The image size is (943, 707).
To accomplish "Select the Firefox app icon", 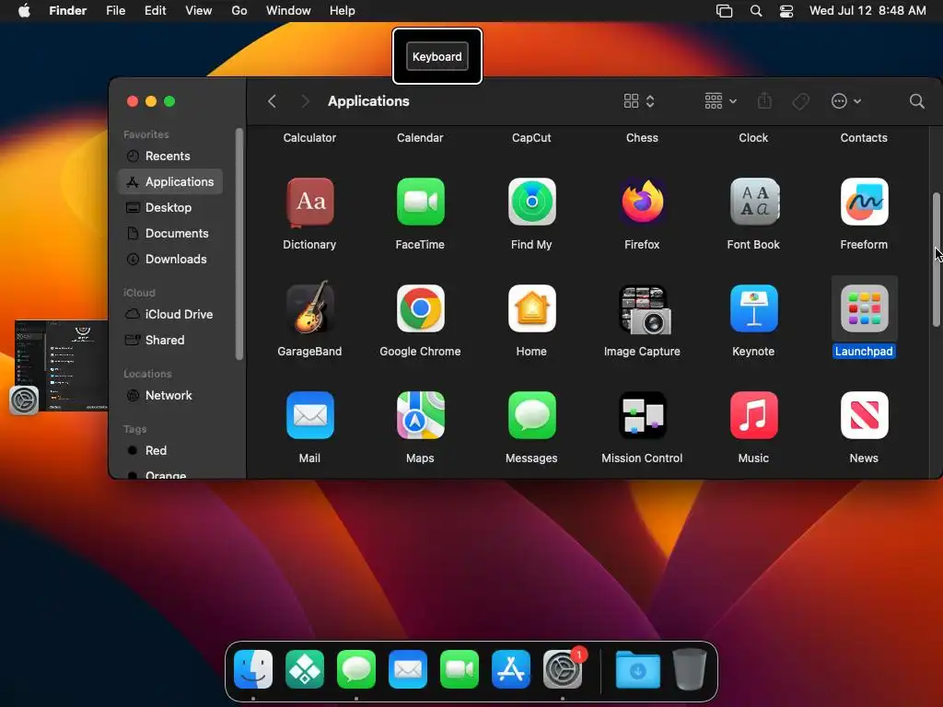I will 642,202.
